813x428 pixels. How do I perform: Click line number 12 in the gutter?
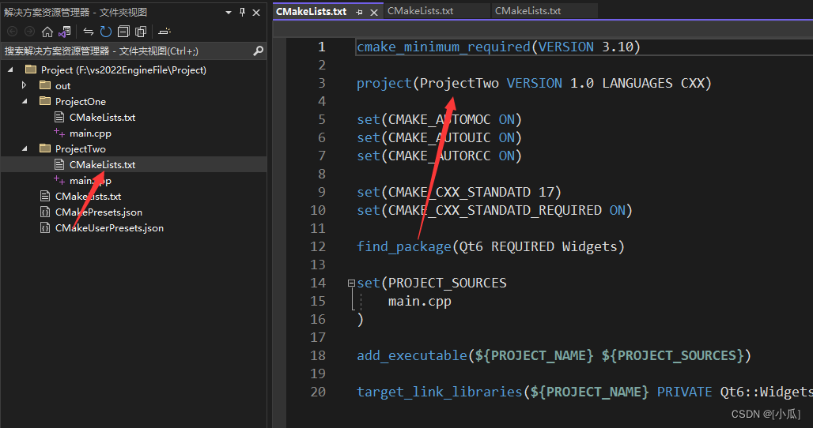click(318, 246)
